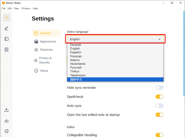Collapse the Select language dropdown arrow

click(x=159, y=39)
